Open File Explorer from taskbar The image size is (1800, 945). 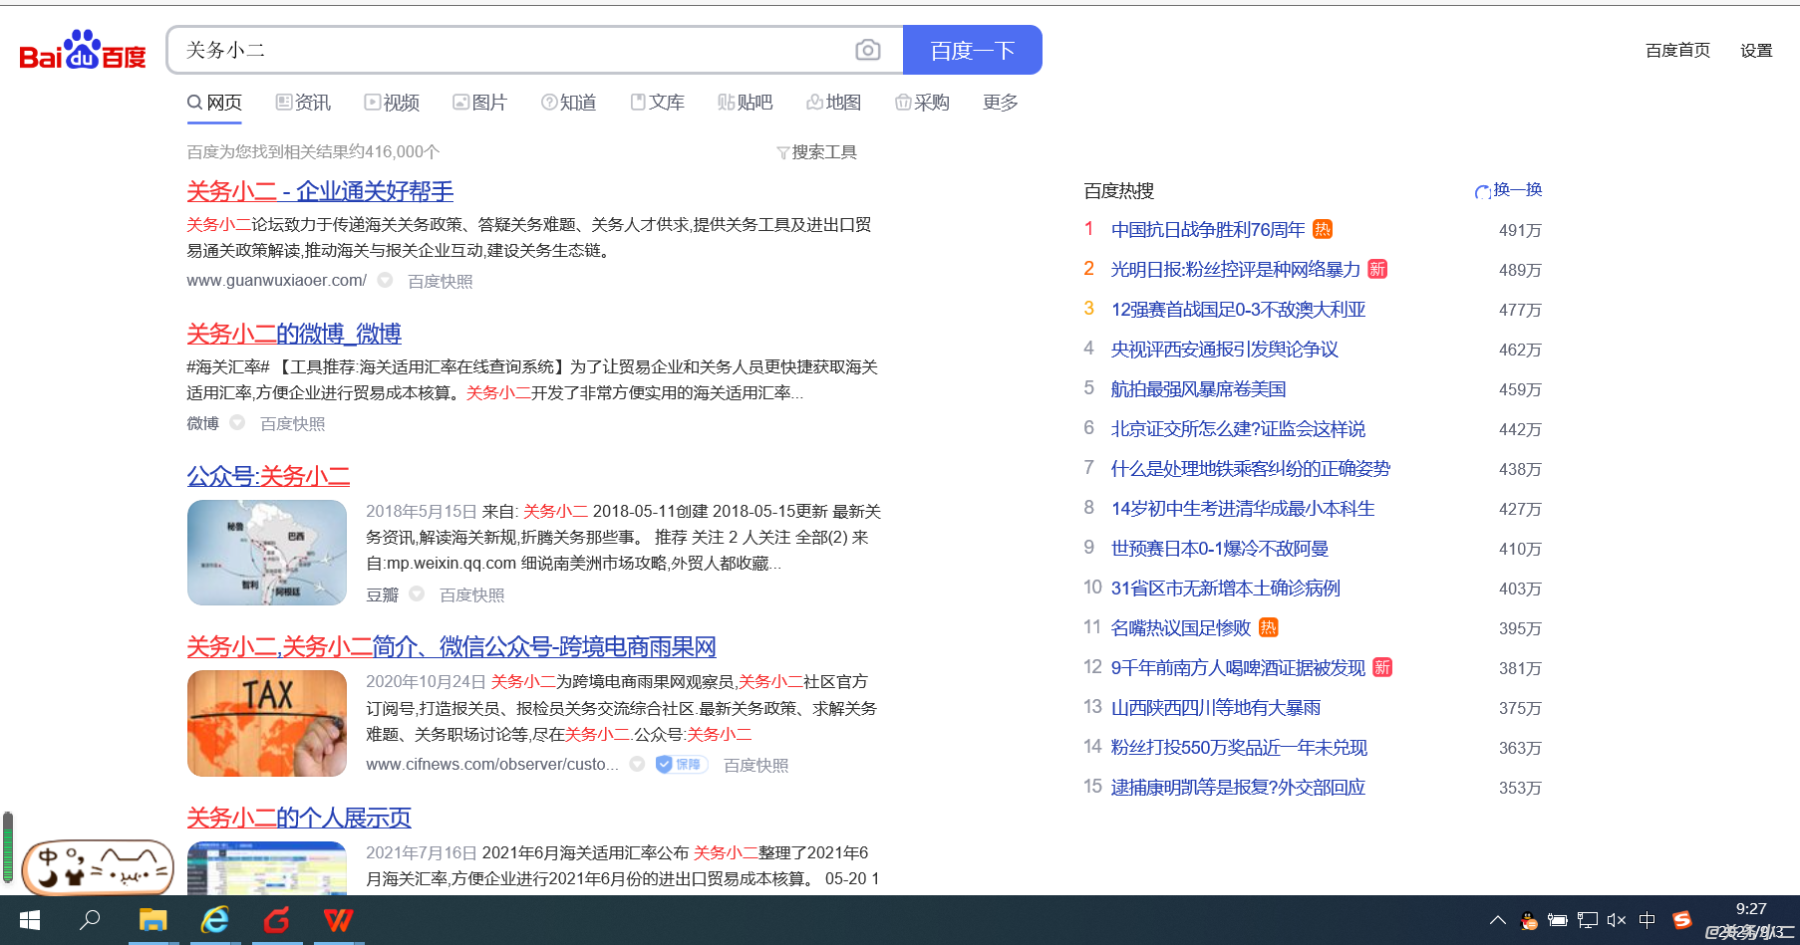tap(152, 920)
